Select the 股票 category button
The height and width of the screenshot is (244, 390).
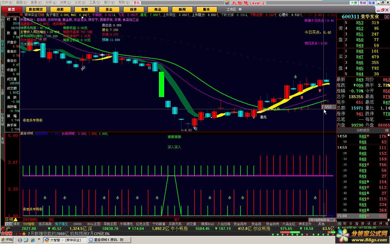12,9
